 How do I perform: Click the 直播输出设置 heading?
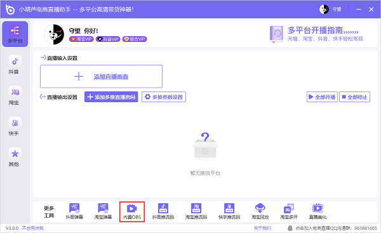62,97
